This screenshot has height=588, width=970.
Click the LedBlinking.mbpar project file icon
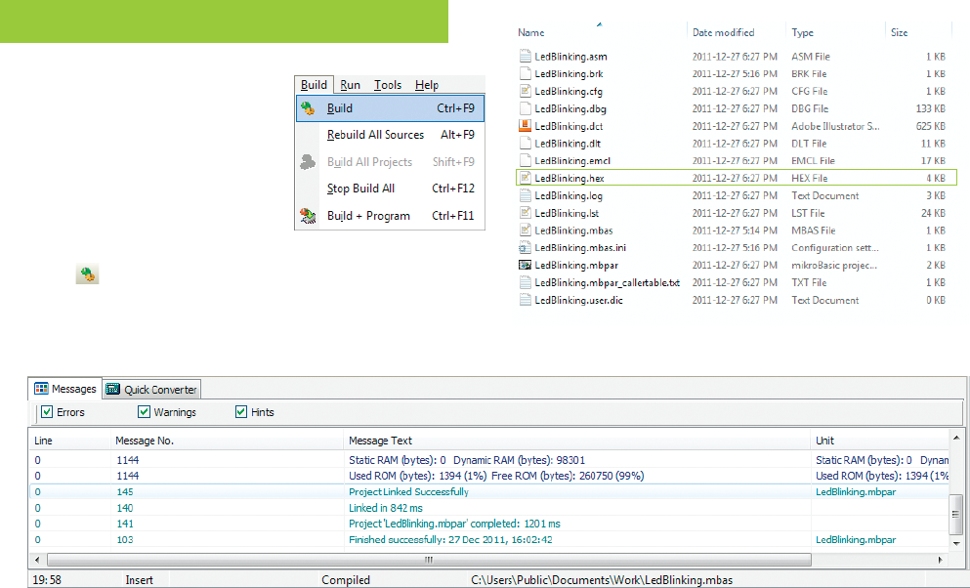click(x=525, y=265)
